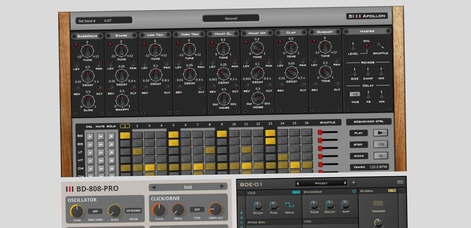Enable step 2 on the BD row
This screenshot has width=471, height=228.
(x=137, y=135)
